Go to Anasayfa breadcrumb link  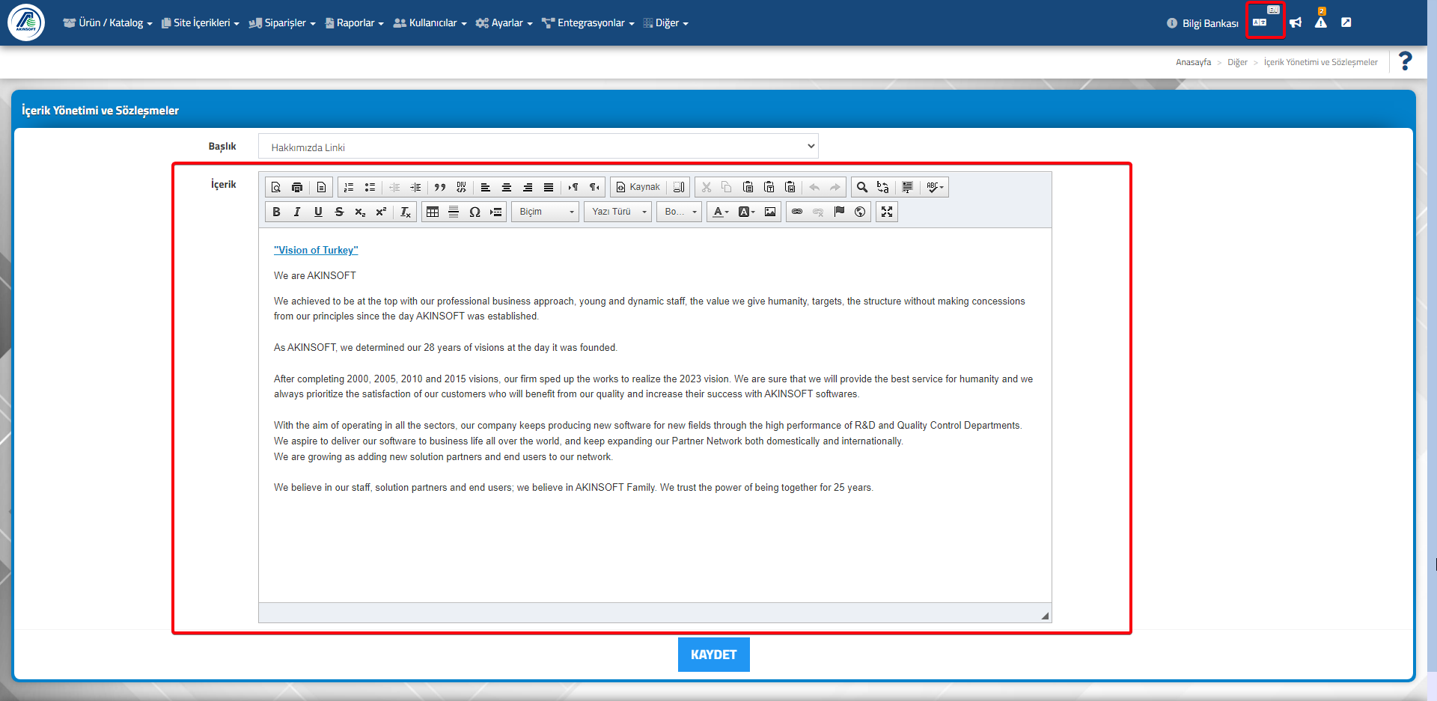click(1193, 62)
